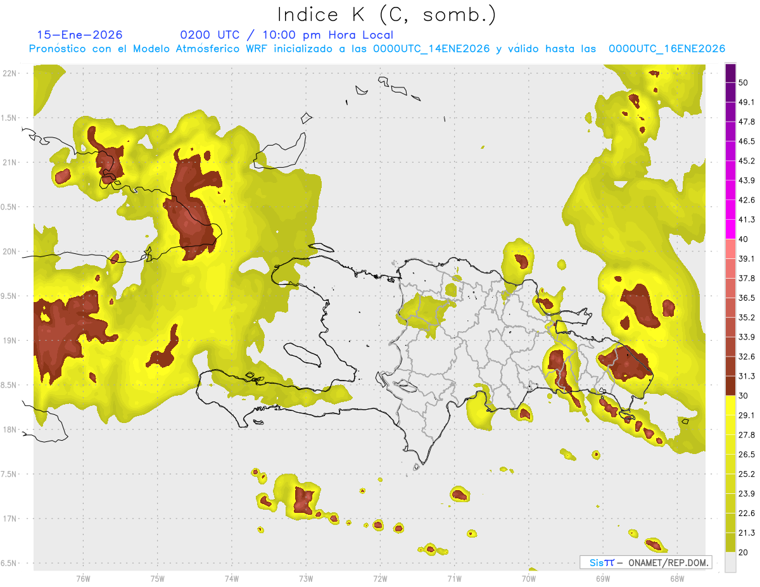Image resolution: width=760 pixels, height=587 pixels.
Task: Click the "76W" longitude label
Action: point(83,578)
